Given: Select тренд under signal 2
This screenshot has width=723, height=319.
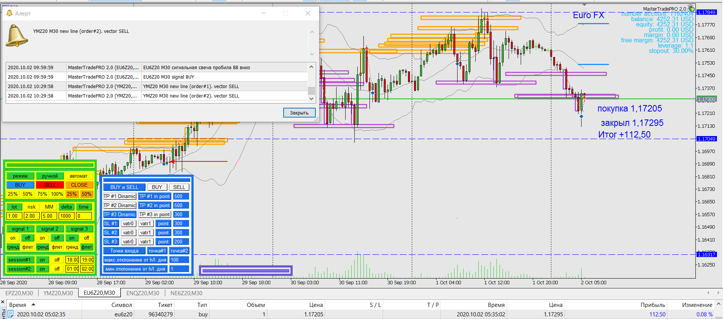Looking at the screenshot, I should click(42, 247).
